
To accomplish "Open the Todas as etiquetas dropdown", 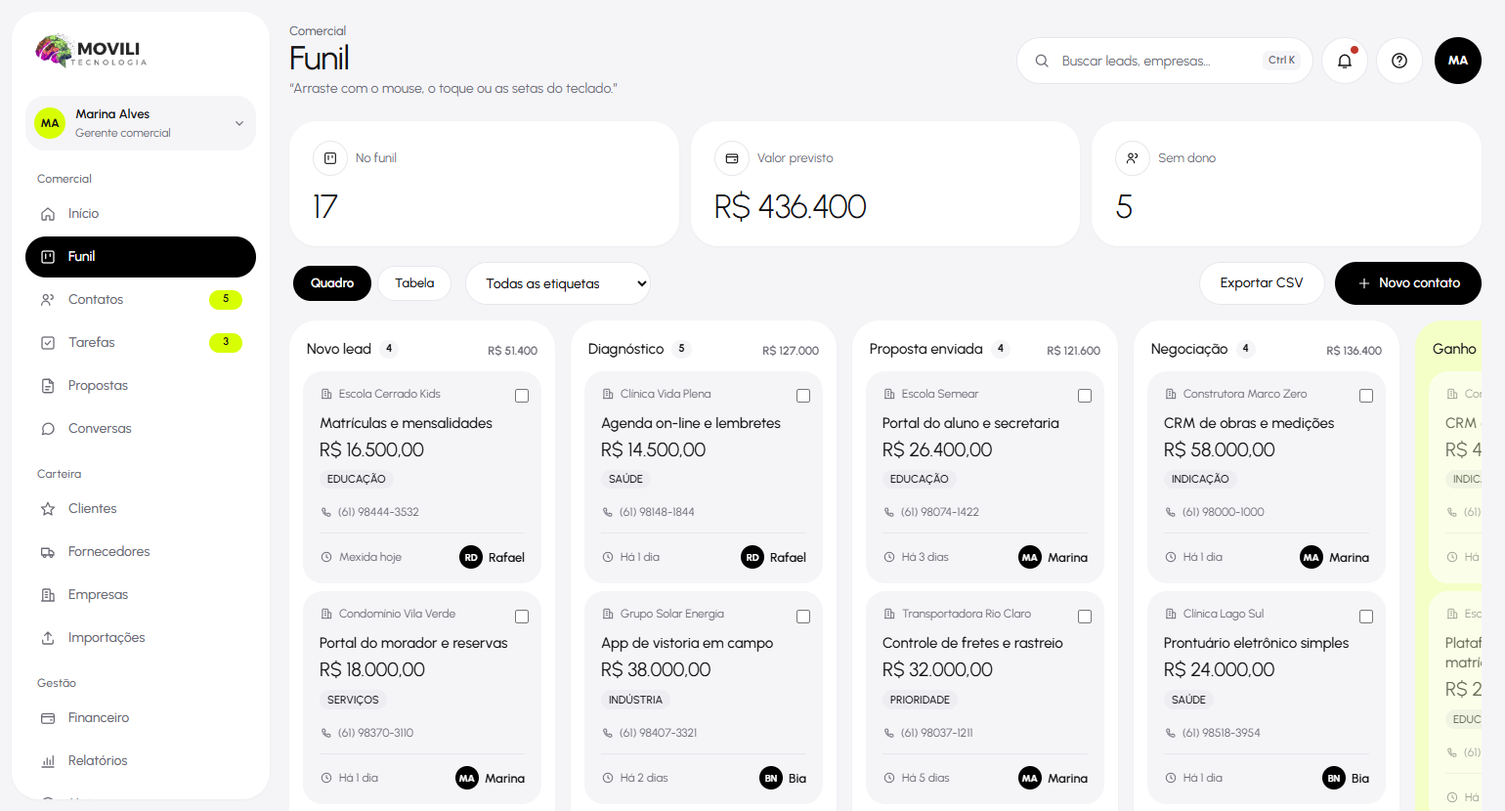I will [x=558, y=283].
